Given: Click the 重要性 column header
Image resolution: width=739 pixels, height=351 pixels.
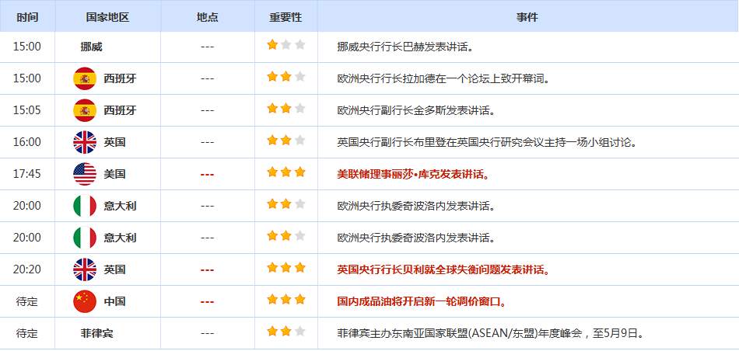Looking at the screenshot, I should coord(285,17).
